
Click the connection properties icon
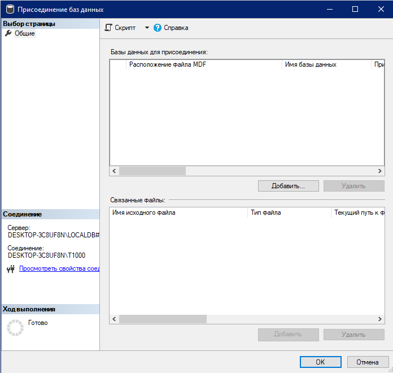pyautogui.click(x=10, y=270)
